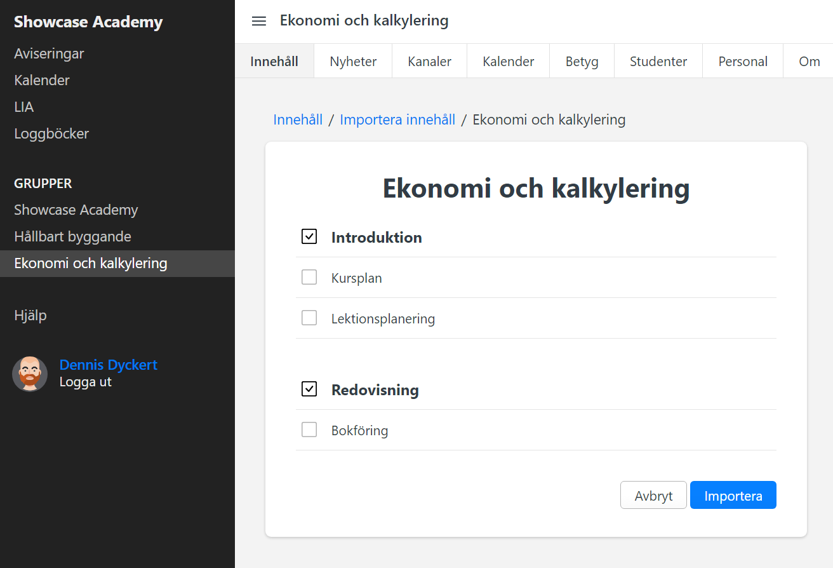This screenshot has height=568, width=833.
Task: Open the Dennis Dyckert profile link
Action: [108, 365]
